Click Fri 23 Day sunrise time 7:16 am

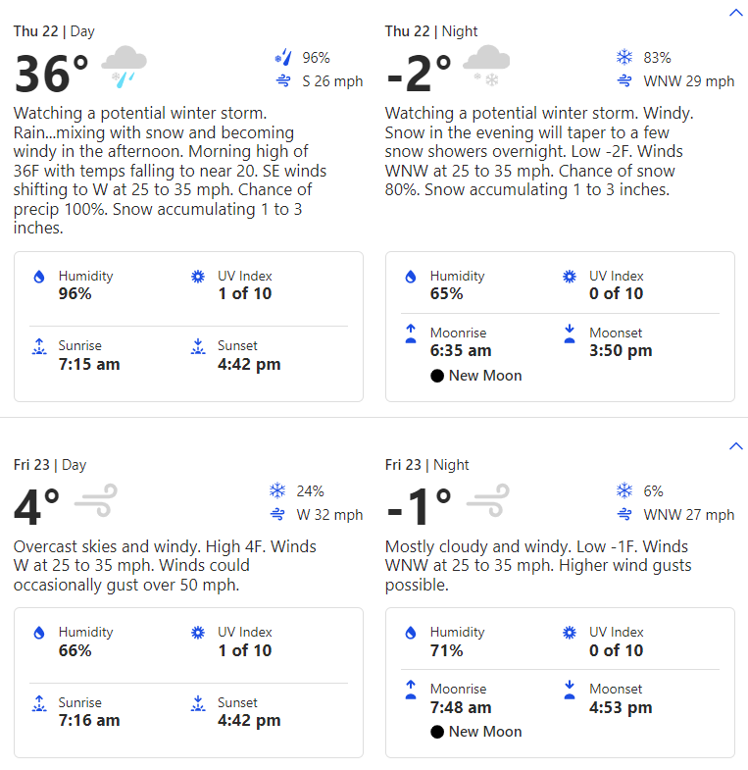tap(89, 720)
